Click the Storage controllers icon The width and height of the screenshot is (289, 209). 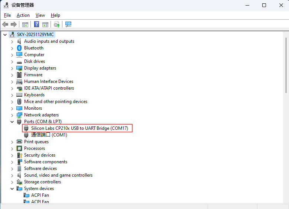pyautogui.click(x=19, y=182)
